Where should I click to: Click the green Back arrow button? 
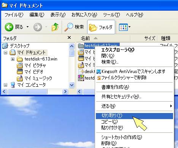click(9, 27)
